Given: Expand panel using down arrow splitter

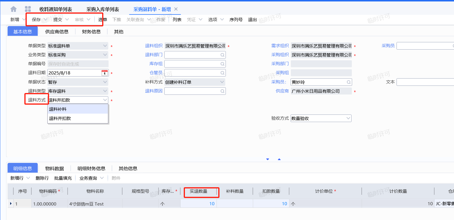Looking at the screenshot, I should tap(268, 159).
